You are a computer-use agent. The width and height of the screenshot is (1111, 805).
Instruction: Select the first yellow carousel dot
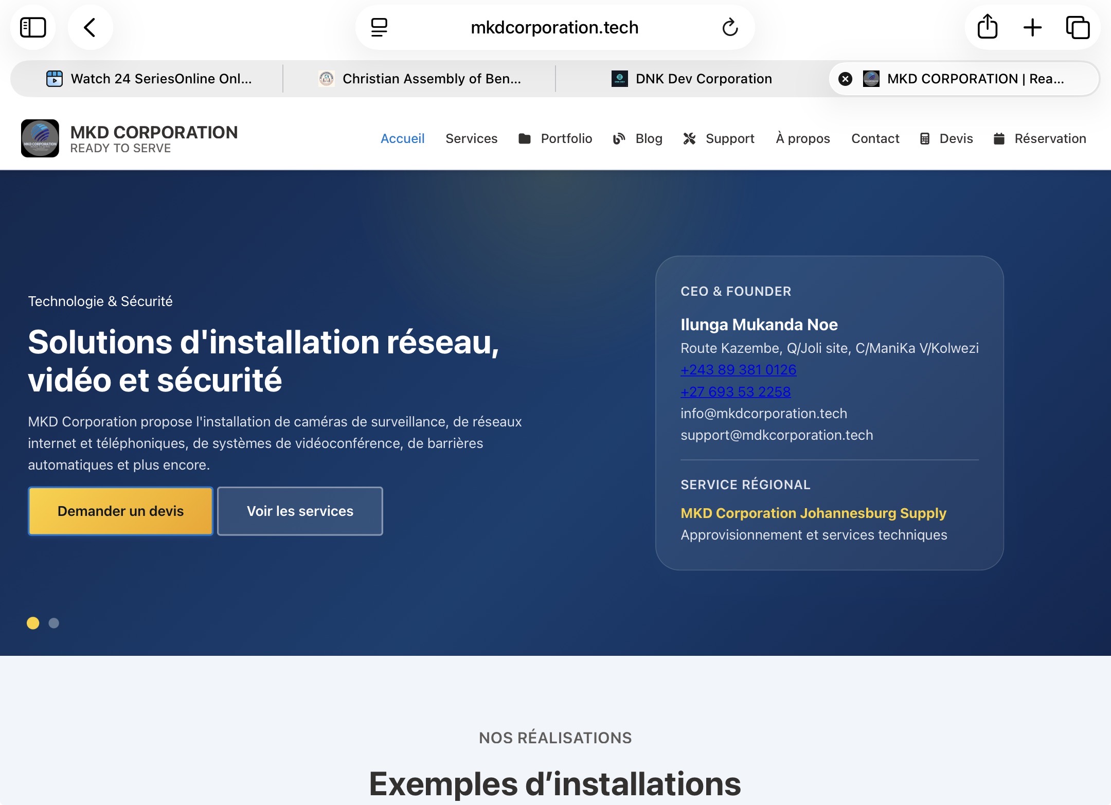33,623
